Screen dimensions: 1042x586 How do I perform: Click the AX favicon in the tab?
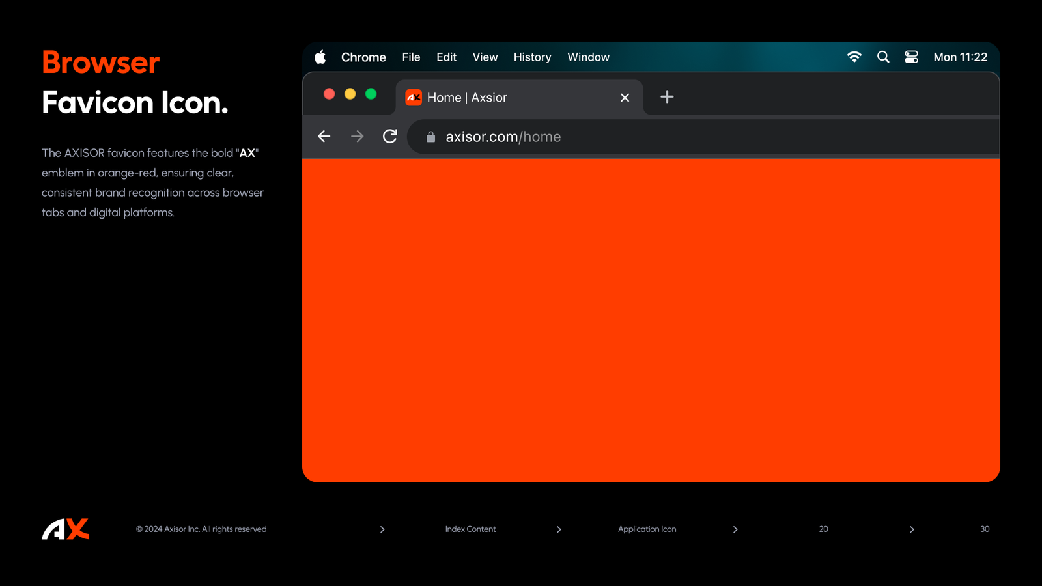(414, 98)
